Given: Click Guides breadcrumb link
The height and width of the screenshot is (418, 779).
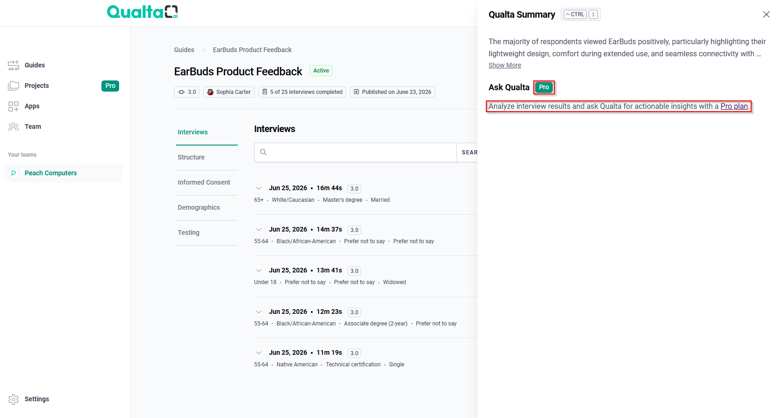Looking at the screenshot, I should pos(184,50).
